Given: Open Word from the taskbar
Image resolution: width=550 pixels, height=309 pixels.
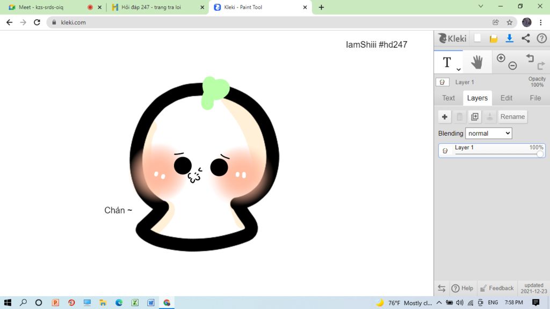Looking at the screenshot, I should pyautogui.click(x=151, y=303).
